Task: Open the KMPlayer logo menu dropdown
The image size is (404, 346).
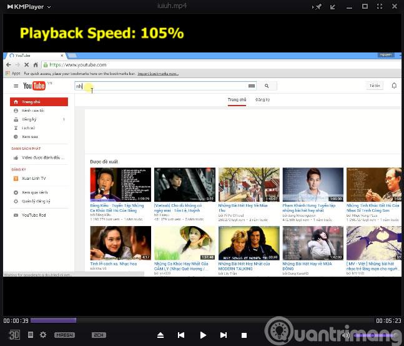Action: tap(29, 7)
